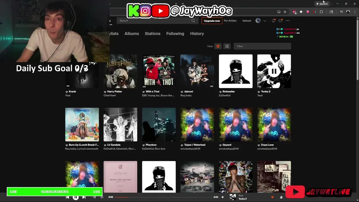Skip to next track in player
The image size is (359, 202).
pyautogui.click(x=84, y=197)
